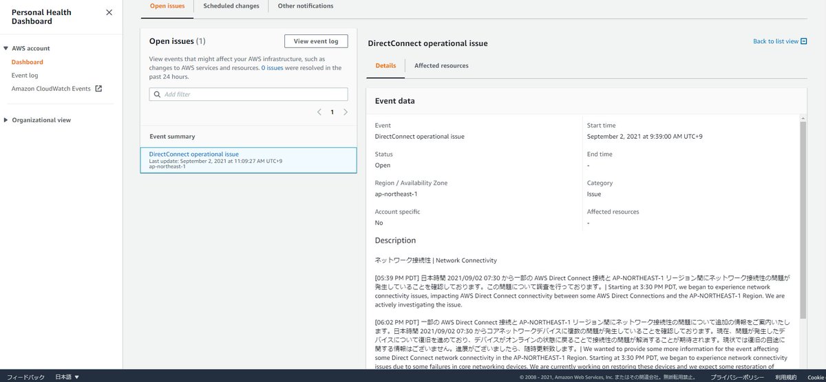Screen dimensions: 826x382
Task: Click the View event log button
Action: pyautogui.click(x=316, y=41)
